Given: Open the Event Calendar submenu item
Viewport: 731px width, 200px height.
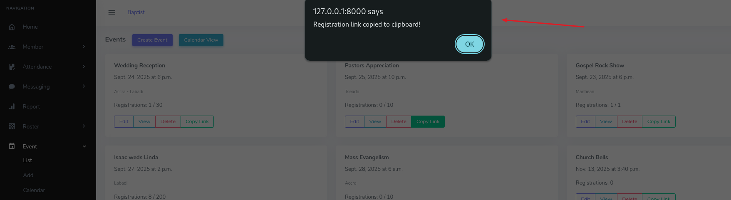Looking at the screenshot, I should click(34, 190).
